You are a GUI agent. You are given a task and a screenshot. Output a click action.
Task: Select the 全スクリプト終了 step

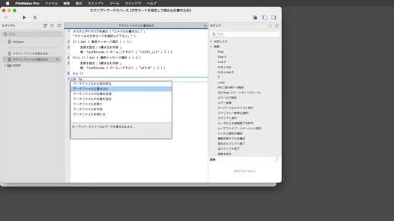pyautogui.click(x=228, y=149)
